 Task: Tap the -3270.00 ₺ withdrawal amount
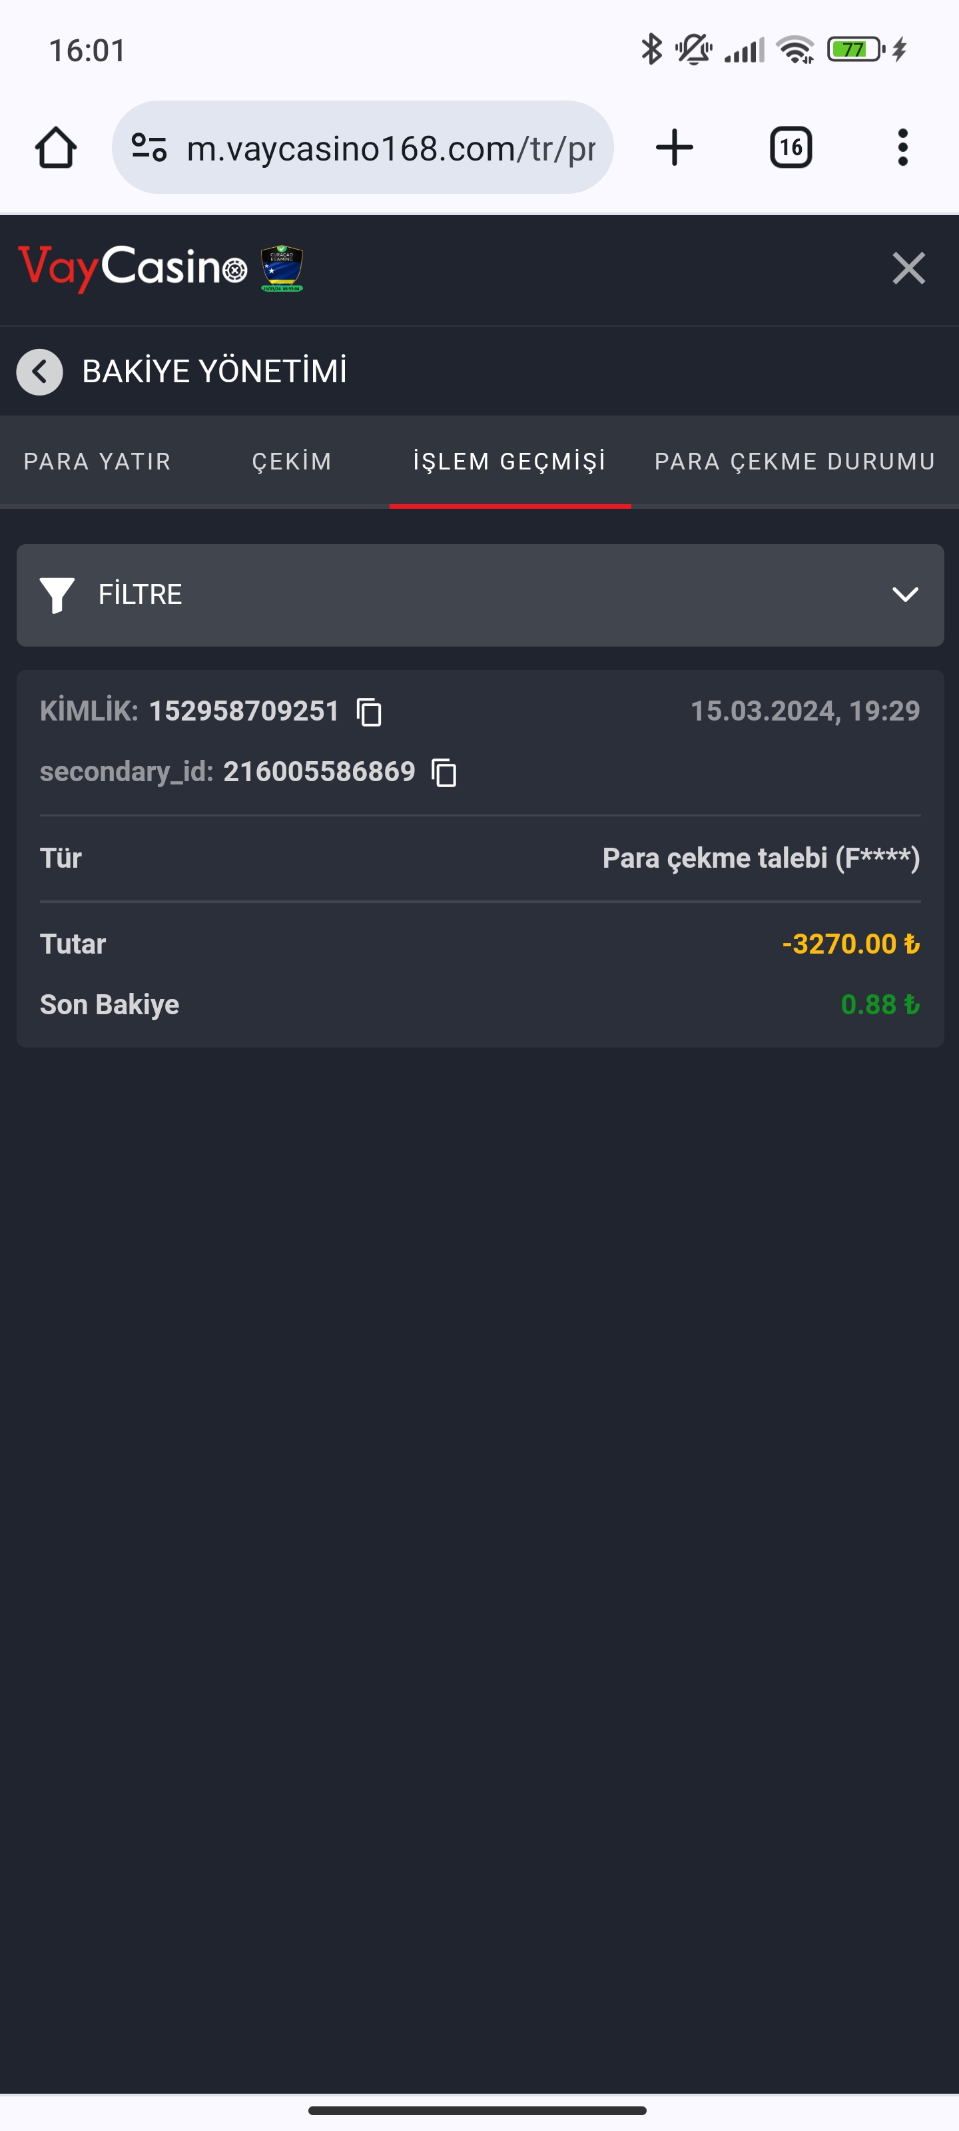[x=850, y=944]
